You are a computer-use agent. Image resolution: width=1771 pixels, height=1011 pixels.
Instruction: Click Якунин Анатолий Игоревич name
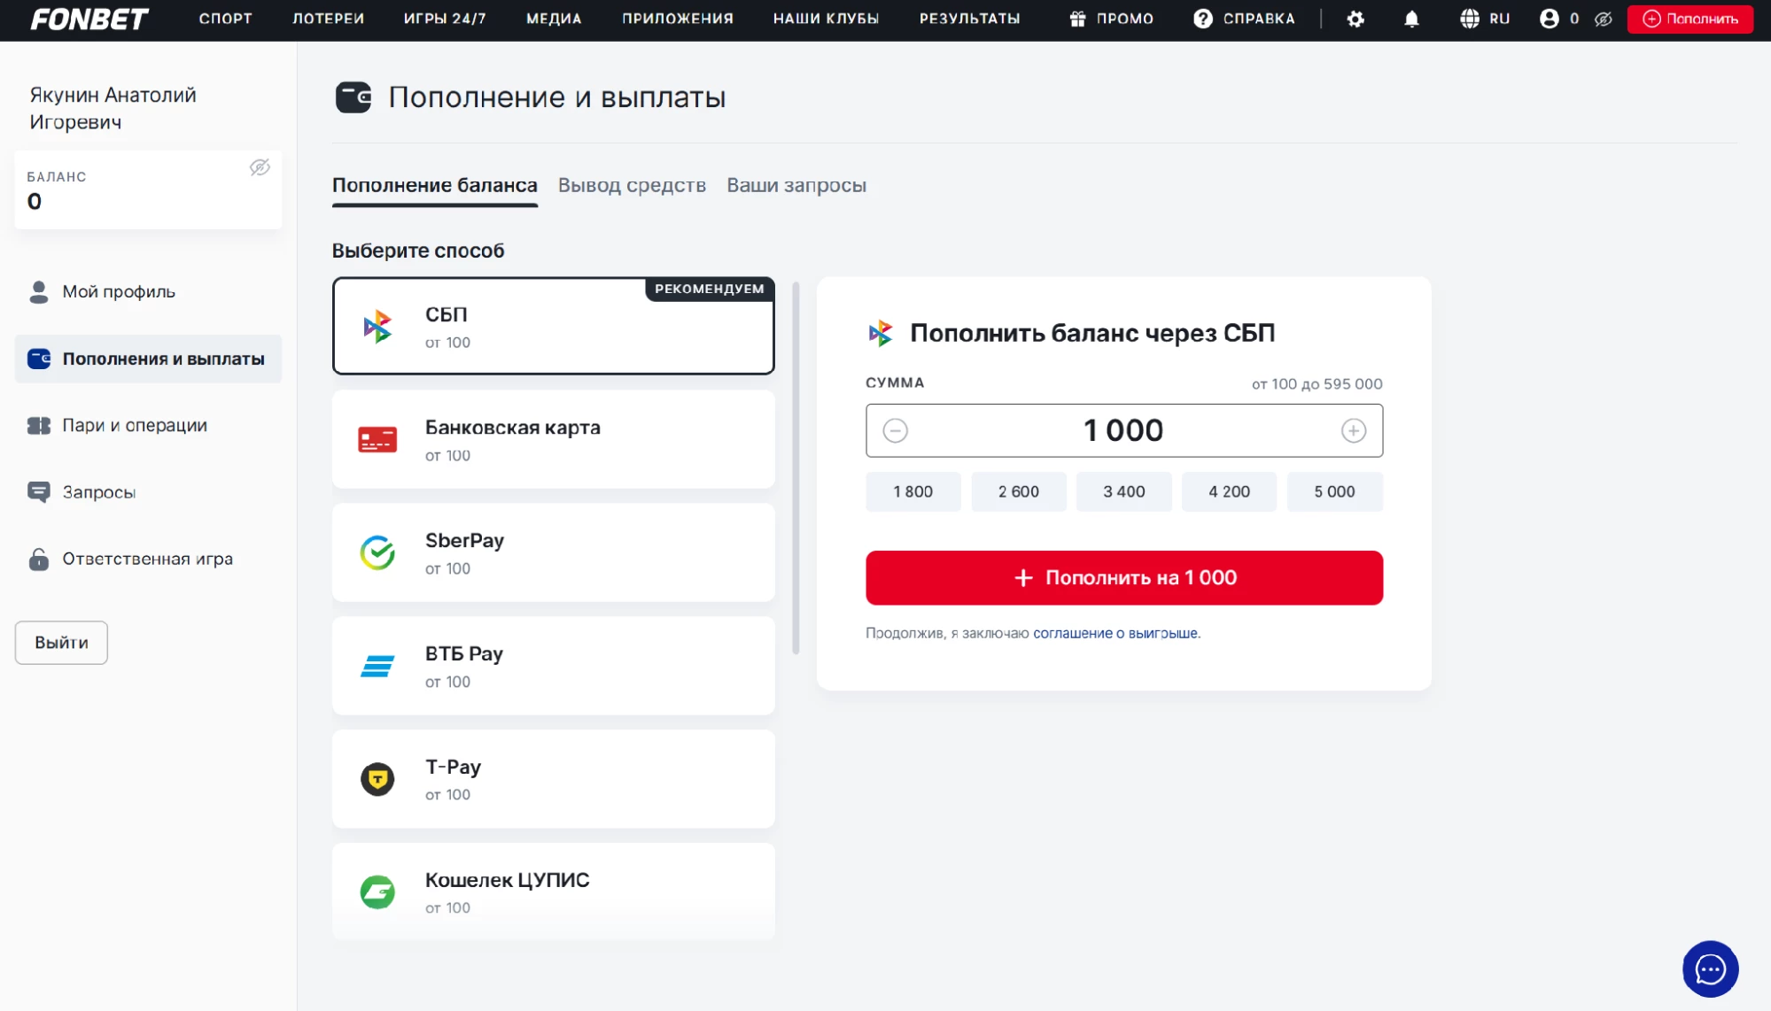(x=113, y=108)
